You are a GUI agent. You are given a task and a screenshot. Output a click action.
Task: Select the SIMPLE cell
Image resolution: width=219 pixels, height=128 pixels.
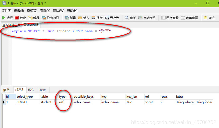coord(28,102)
